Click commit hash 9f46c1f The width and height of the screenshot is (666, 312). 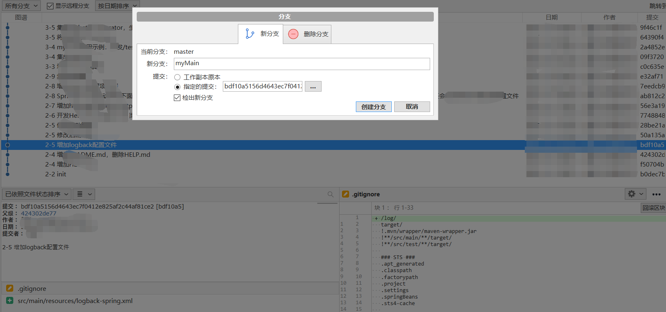(x=651, y=28)
